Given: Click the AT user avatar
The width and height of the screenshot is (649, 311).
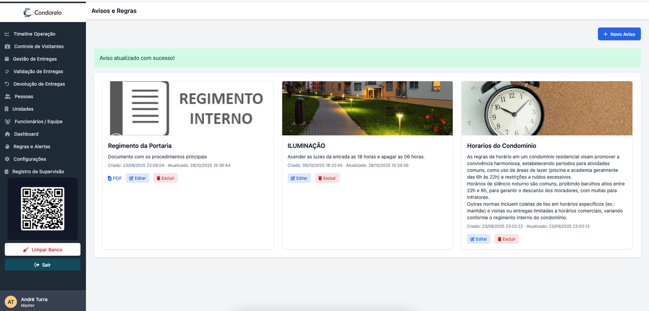Looking at the screenshot, I should 11,302.
